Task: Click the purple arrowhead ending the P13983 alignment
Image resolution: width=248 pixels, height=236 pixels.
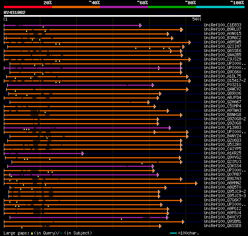Action: tap(170, 128)
